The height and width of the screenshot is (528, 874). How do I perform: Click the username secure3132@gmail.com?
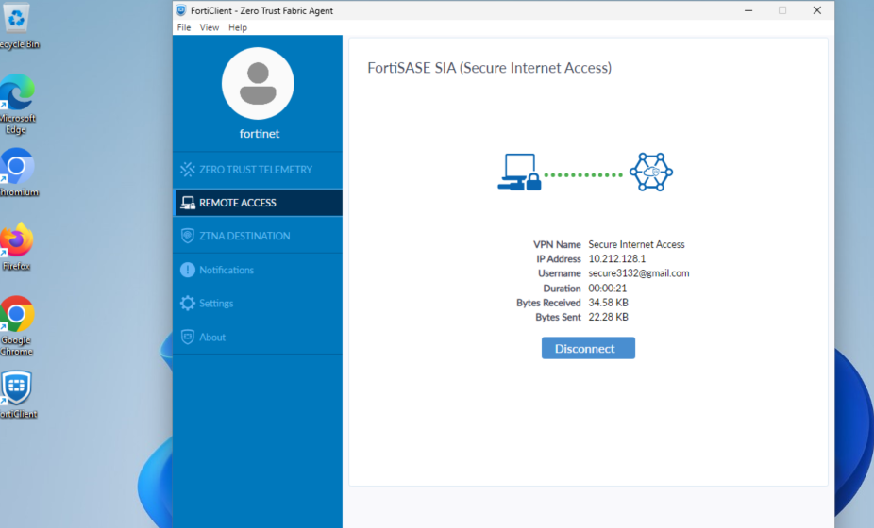coord(639,273)
